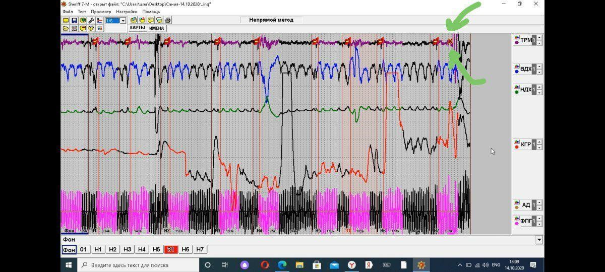Increase the АД channel gain stepper
Screen dimensions: 605x272
point(539,203)
